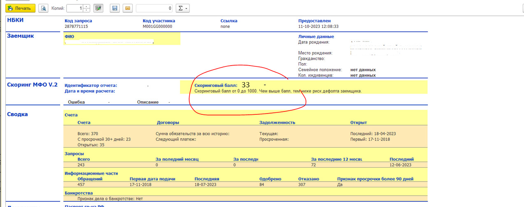524x207 pixels.
Task: Select the scoring value 33
Action: tap(246, 85)
